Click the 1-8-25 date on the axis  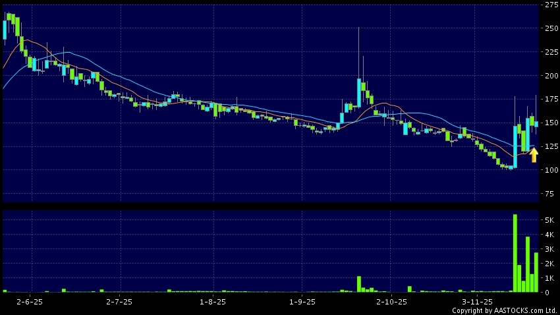click(x=213, y=301)
